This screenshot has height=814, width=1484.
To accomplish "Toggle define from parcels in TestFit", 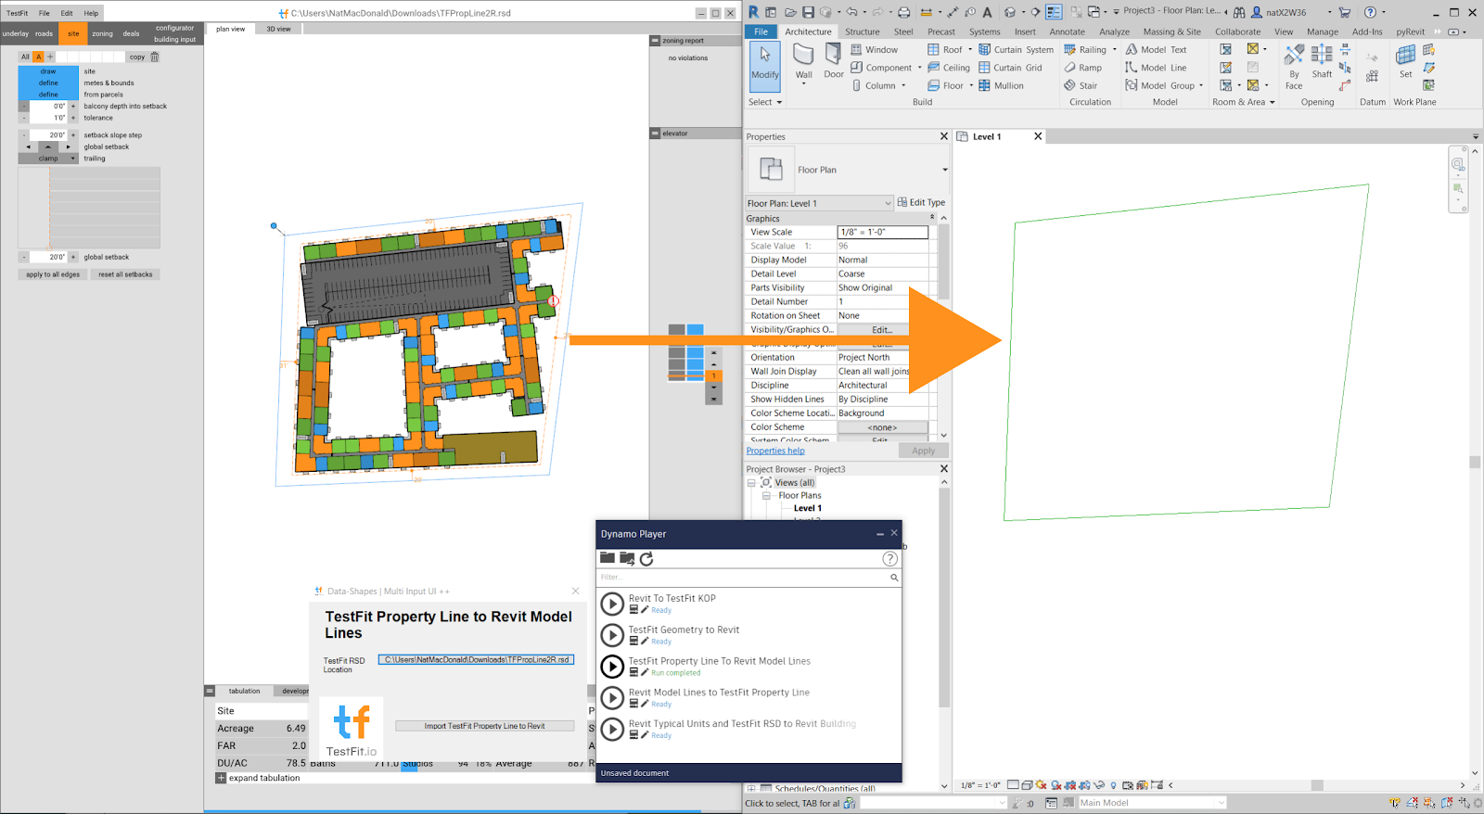I will tap(48, 95).
